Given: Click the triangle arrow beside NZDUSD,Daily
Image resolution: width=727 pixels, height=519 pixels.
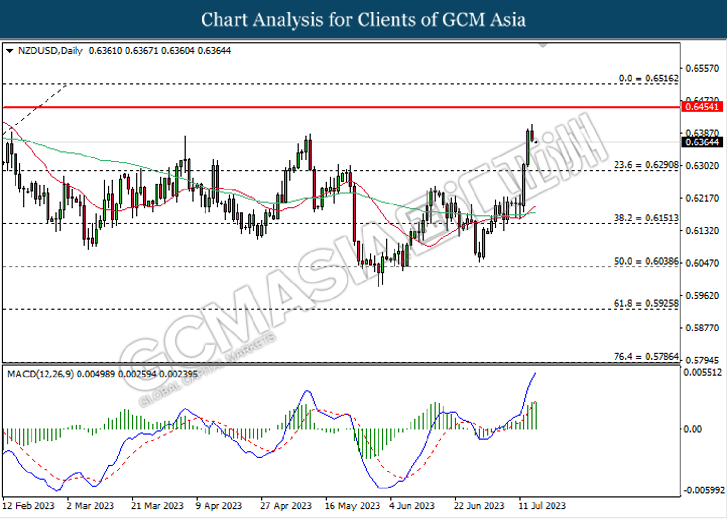Looking at the screenshot, I should point(9,51).
